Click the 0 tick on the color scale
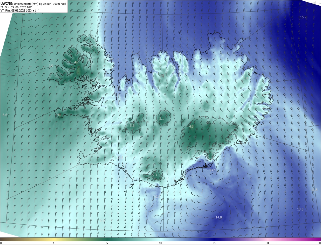Image resolution: width=321 pixels, height=245 pixels. 1,243
